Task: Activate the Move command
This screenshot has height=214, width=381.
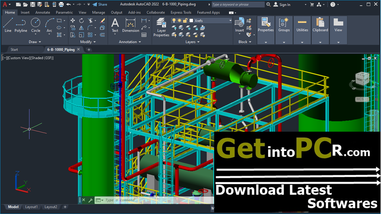Action: (x=73, y=21)
